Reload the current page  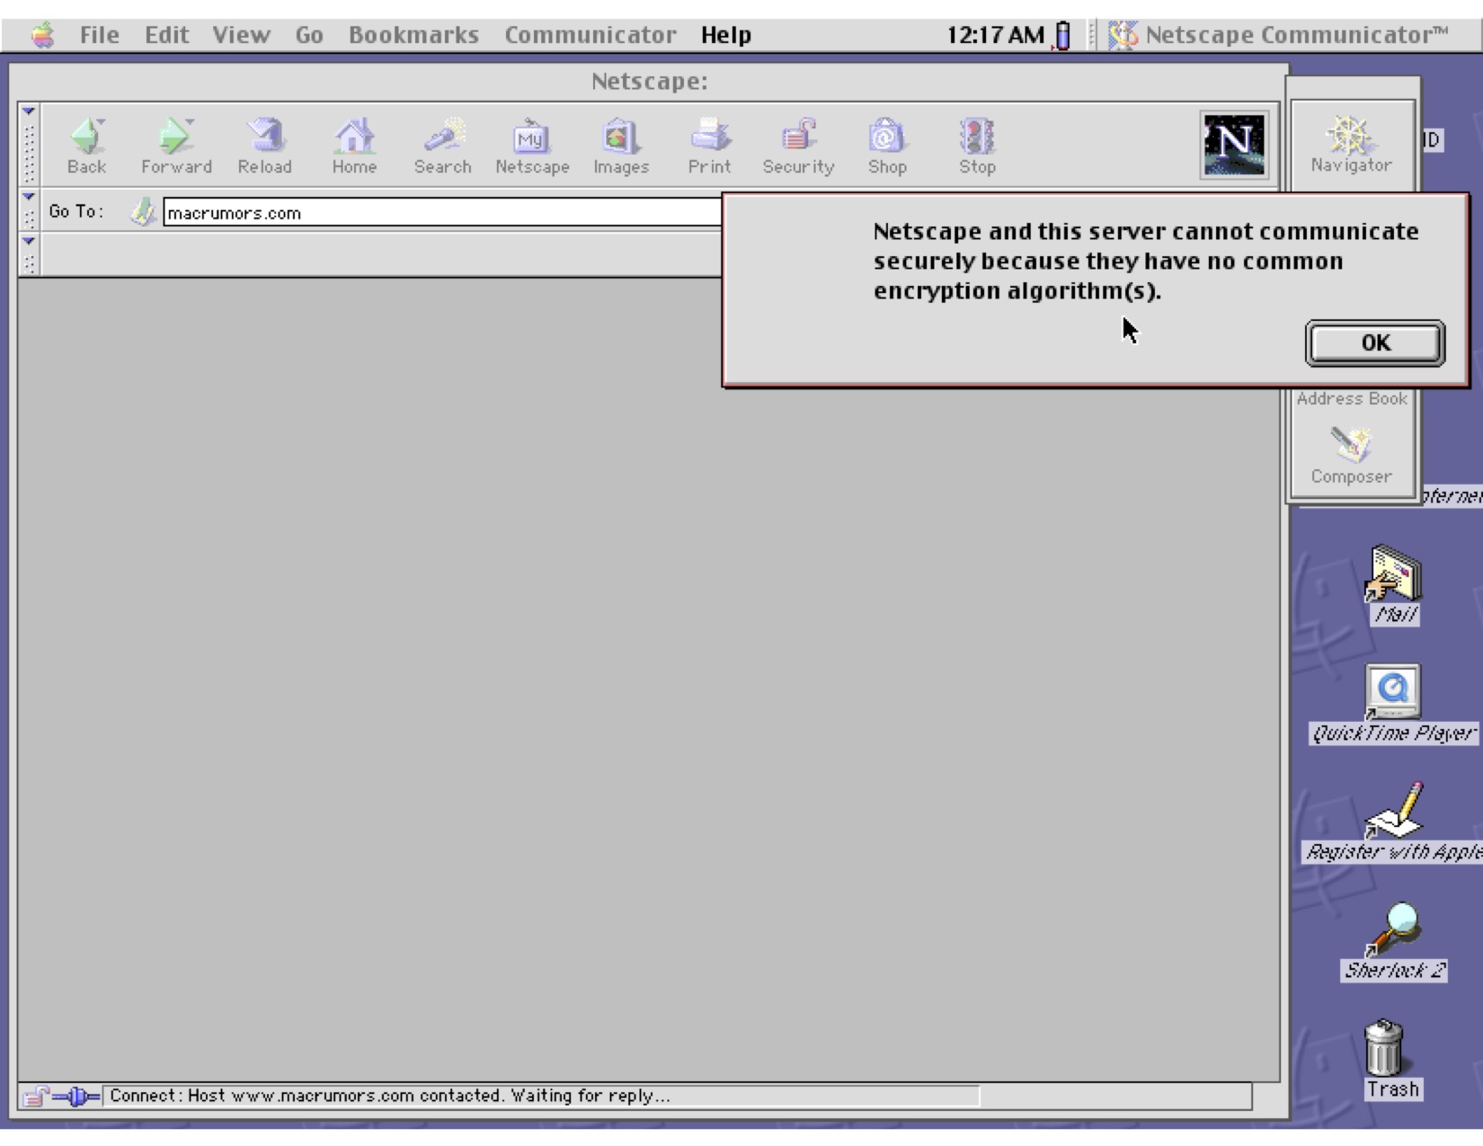coord(265,146)
